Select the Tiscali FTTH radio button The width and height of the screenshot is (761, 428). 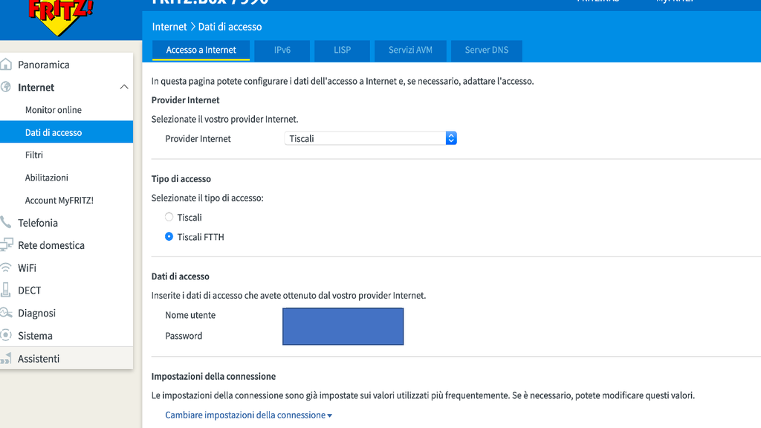[x=169, y=236]
